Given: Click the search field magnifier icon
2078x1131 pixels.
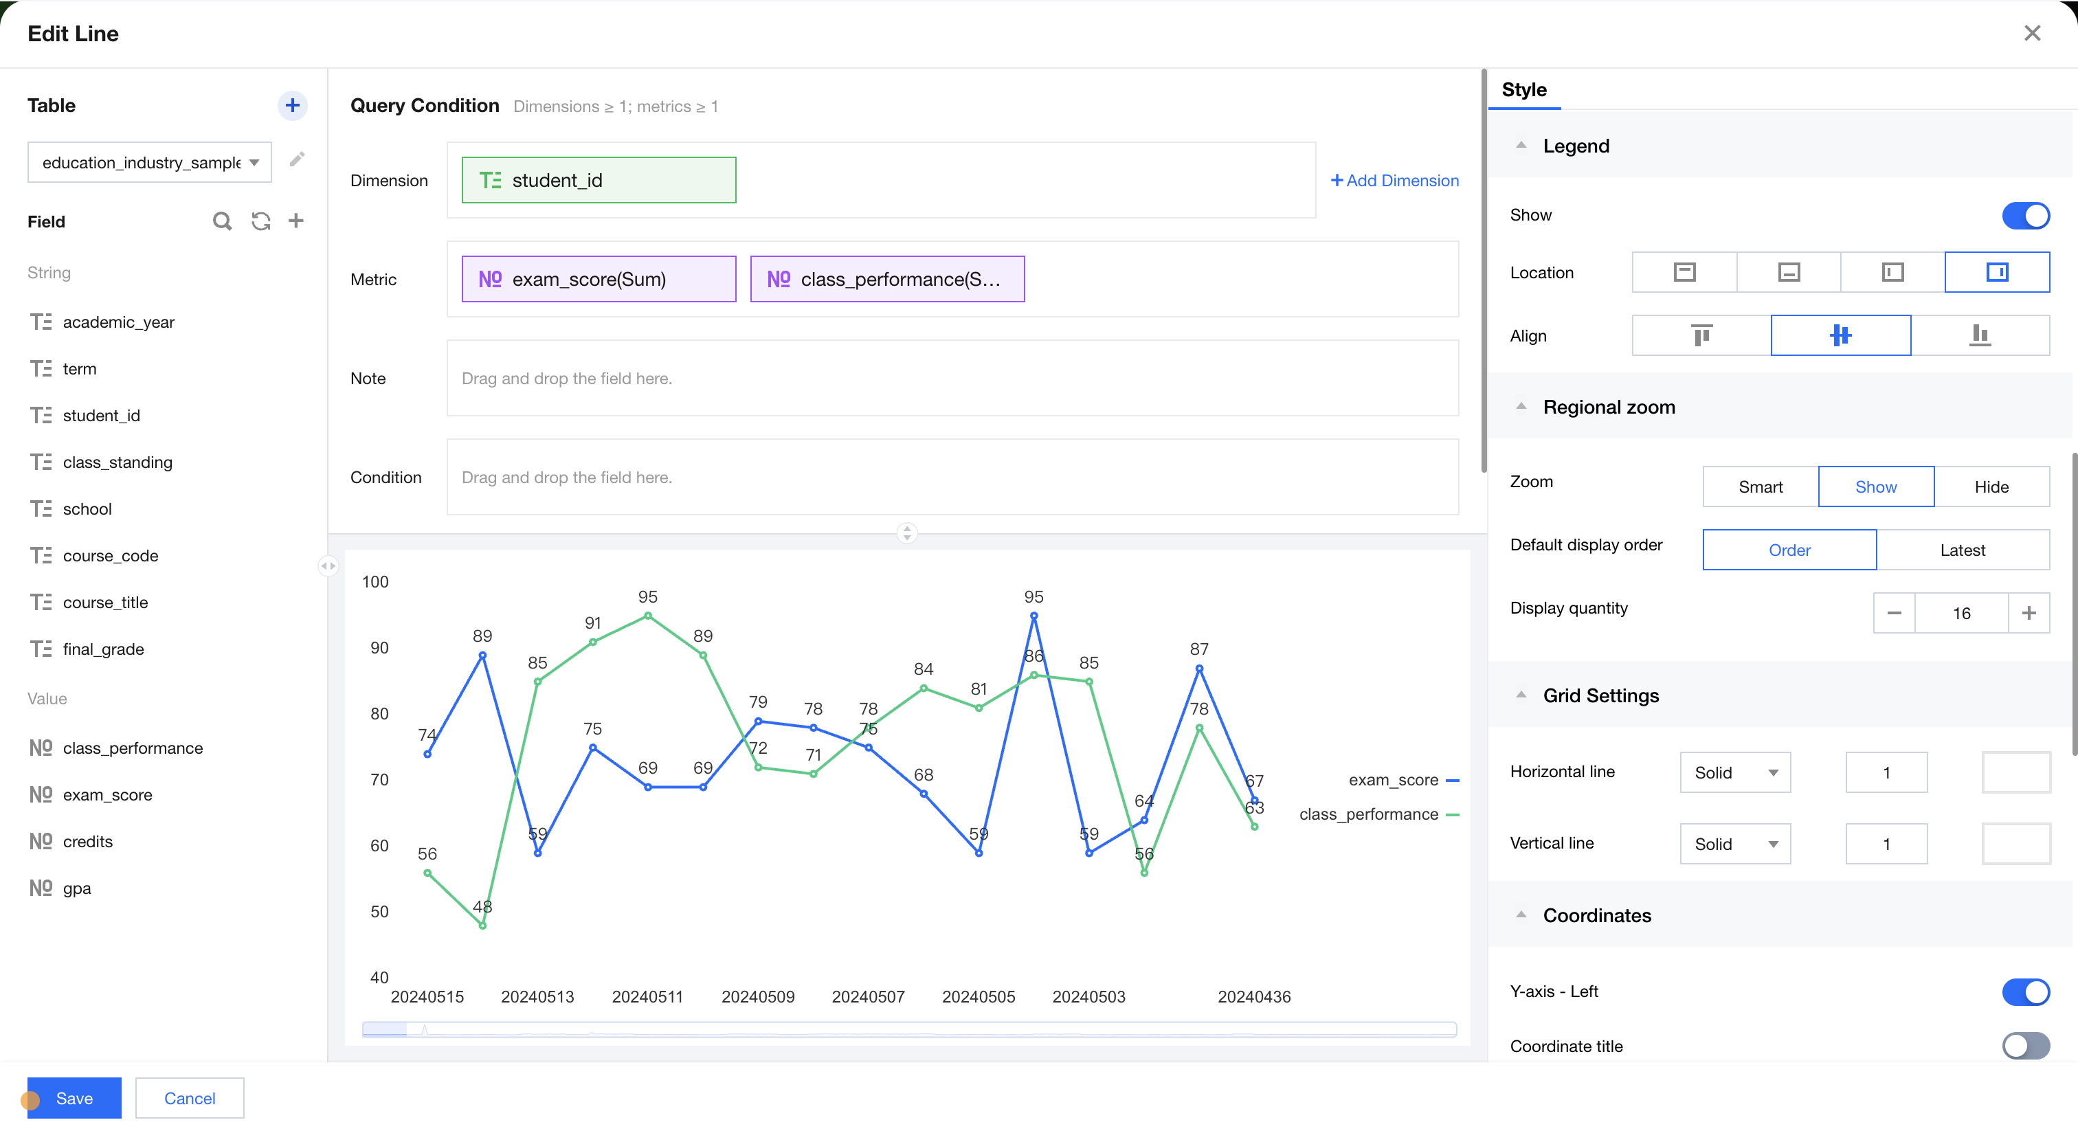Looking at the screenshot, I should [x=222, y=221].
